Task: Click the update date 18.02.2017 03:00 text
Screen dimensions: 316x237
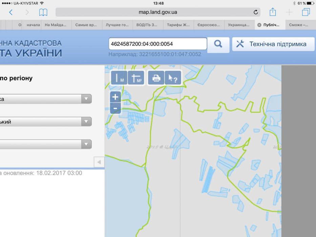Action: [x=59, y=173]
